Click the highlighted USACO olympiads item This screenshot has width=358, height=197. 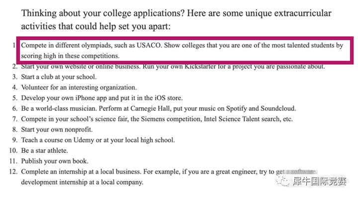182,50
